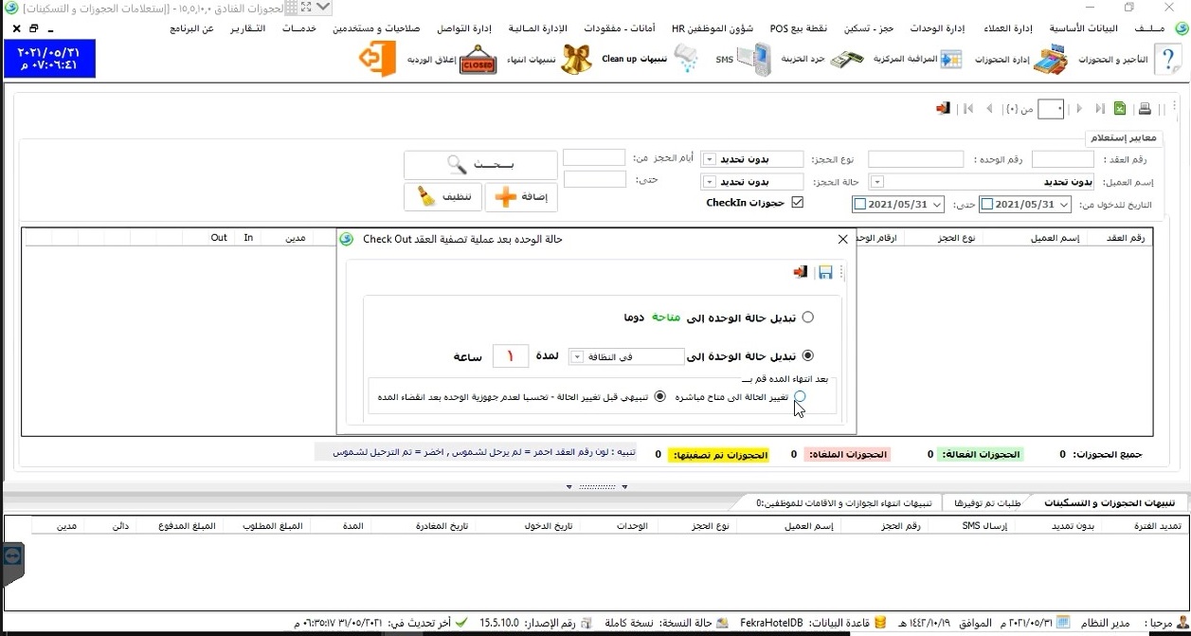Click the printer icon in report toolbar
The width and height of the screenshot is (1191, 636).
pyautogui.click(x=1145, y=109)
